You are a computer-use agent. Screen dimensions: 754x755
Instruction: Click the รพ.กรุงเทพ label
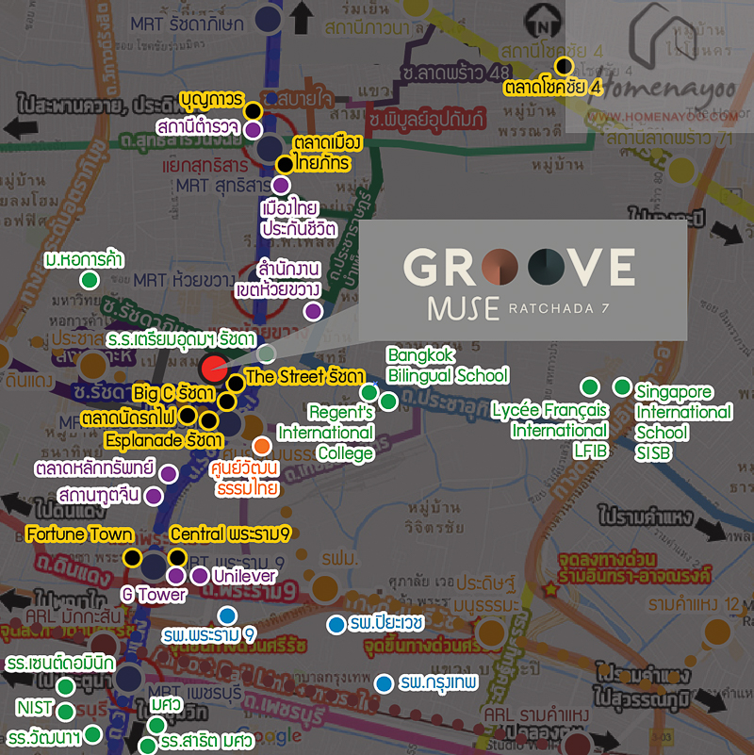point(438,682)
